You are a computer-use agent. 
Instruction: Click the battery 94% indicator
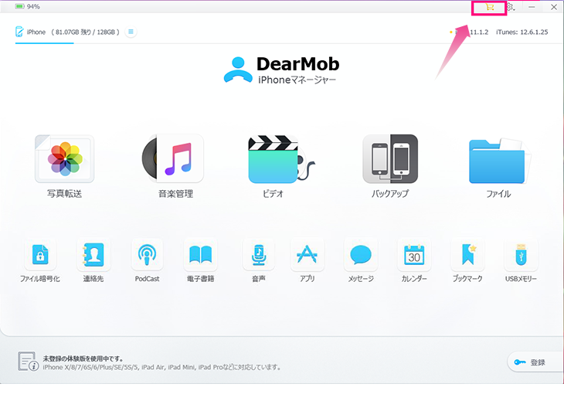[x=27, y=6]
